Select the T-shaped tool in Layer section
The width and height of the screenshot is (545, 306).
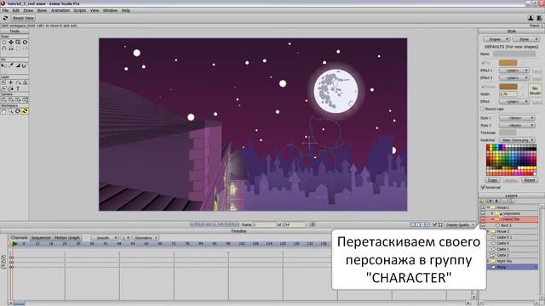click(18, 88)
